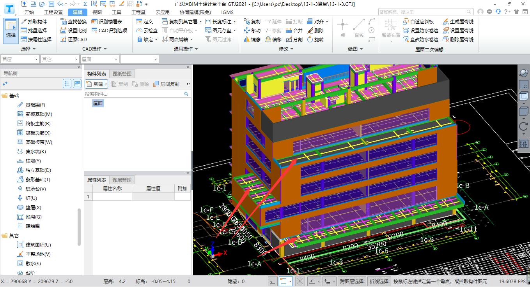
Task: Click 合并 merge tool
Action: 294,30
